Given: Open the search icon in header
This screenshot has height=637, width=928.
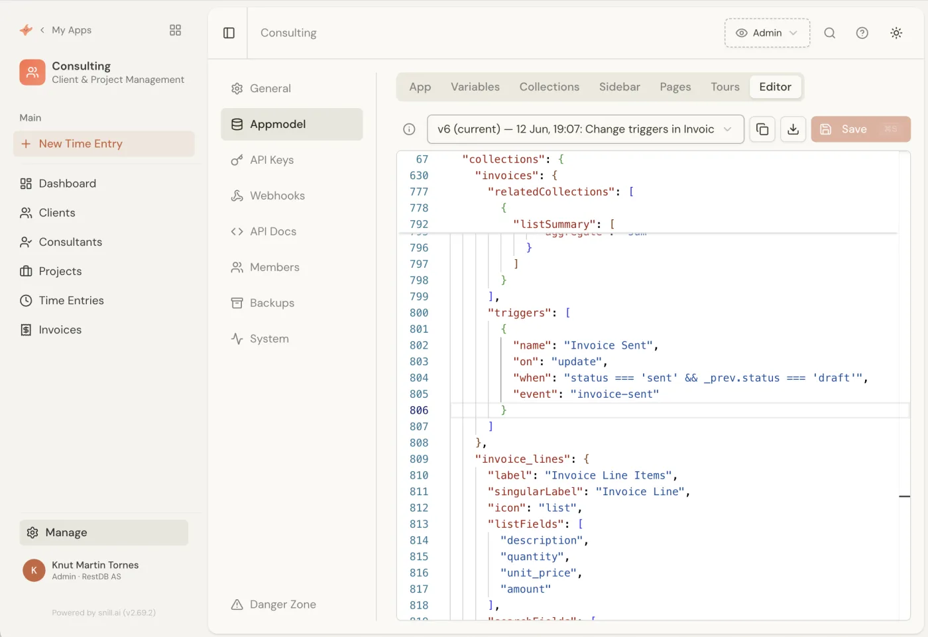Looking at the screenshot, I should [829, 33].
